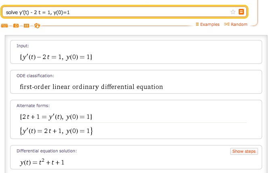The image size is (273, 173).
Task: Select solution y(t) = t² + t + 1
Action: [42, 162]
